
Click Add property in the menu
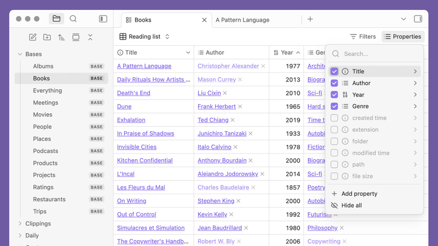coord(359,194)
